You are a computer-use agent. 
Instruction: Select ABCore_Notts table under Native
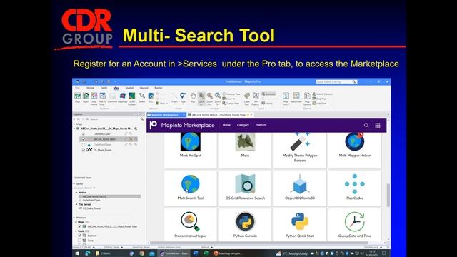coord(109,197)
